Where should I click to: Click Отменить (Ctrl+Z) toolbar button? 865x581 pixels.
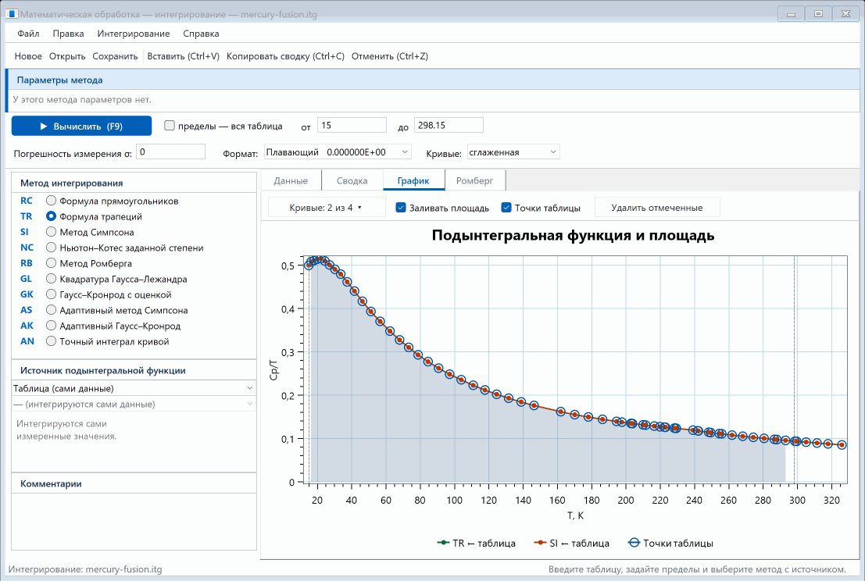[389, 56]
